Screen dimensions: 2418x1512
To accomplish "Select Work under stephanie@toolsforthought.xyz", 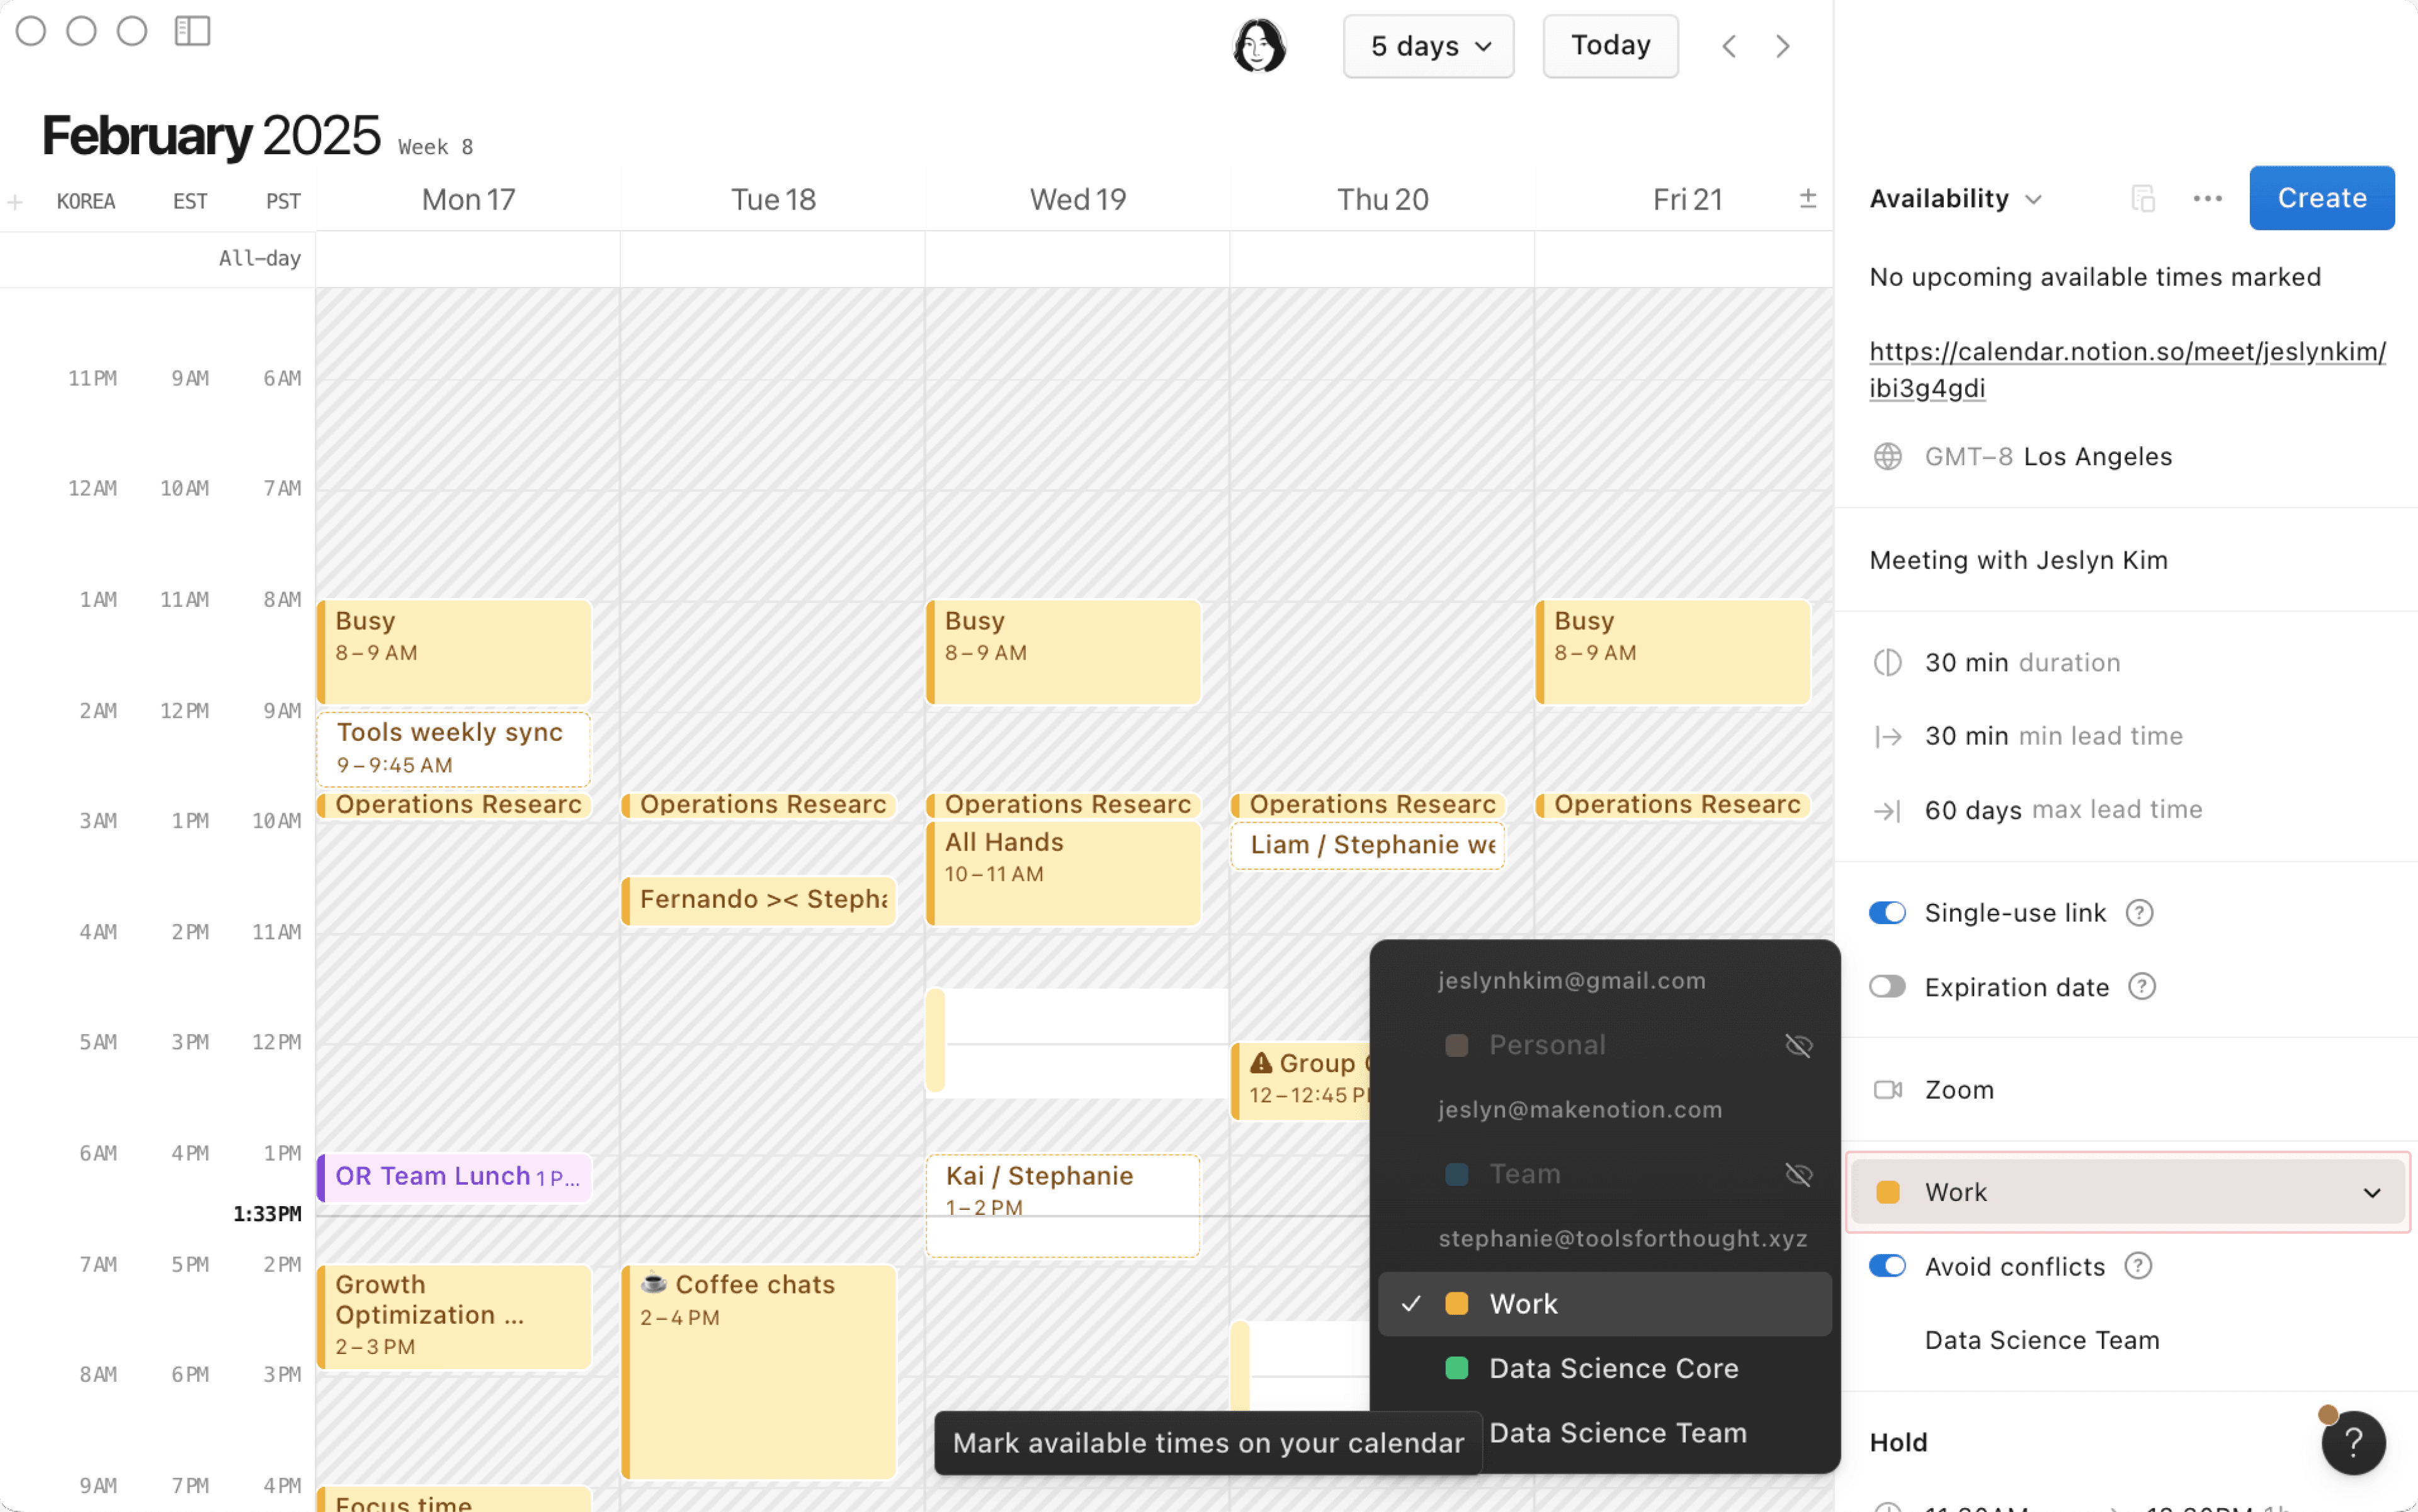I will 1523,1303.
